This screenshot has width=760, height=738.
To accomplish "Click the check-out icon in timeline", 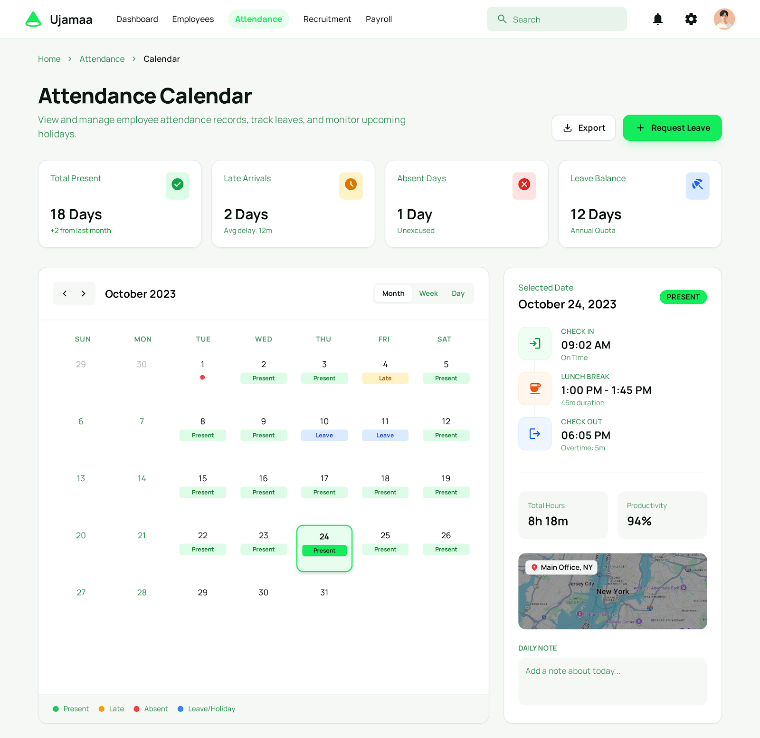I will (x=535, y=434).
